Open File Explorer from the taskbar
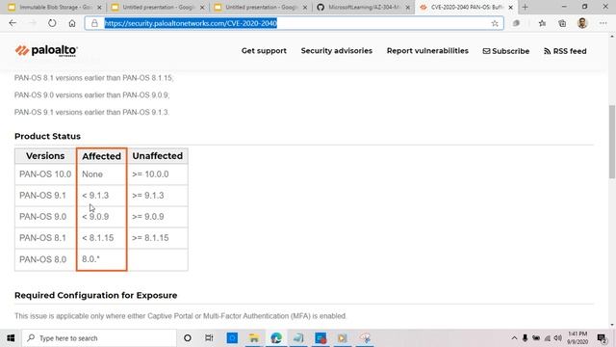The height and width of the screenshot is (347, 616). pyautogui.click(x=254, y=338)
